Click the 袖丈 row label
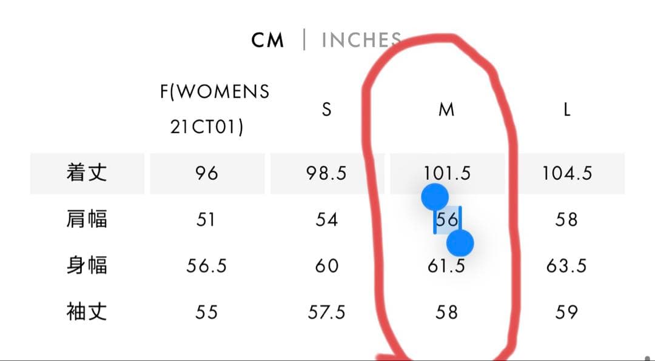This screenshot has height=361, width=655. [87, 312]
